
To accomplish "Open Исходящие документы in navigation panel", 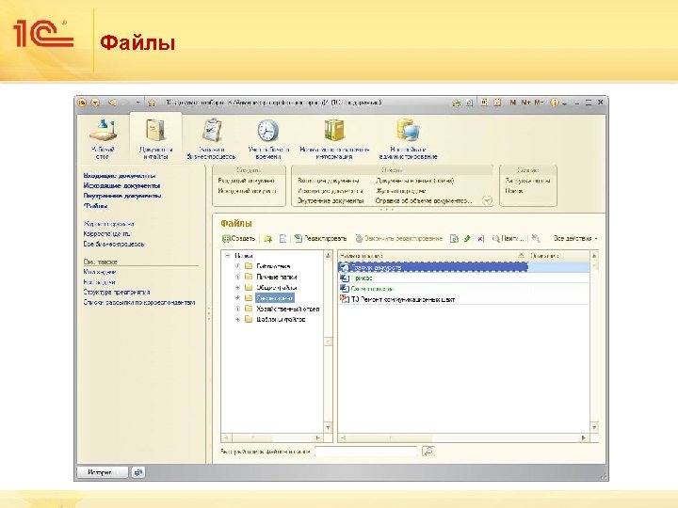I will click(121, 185).
